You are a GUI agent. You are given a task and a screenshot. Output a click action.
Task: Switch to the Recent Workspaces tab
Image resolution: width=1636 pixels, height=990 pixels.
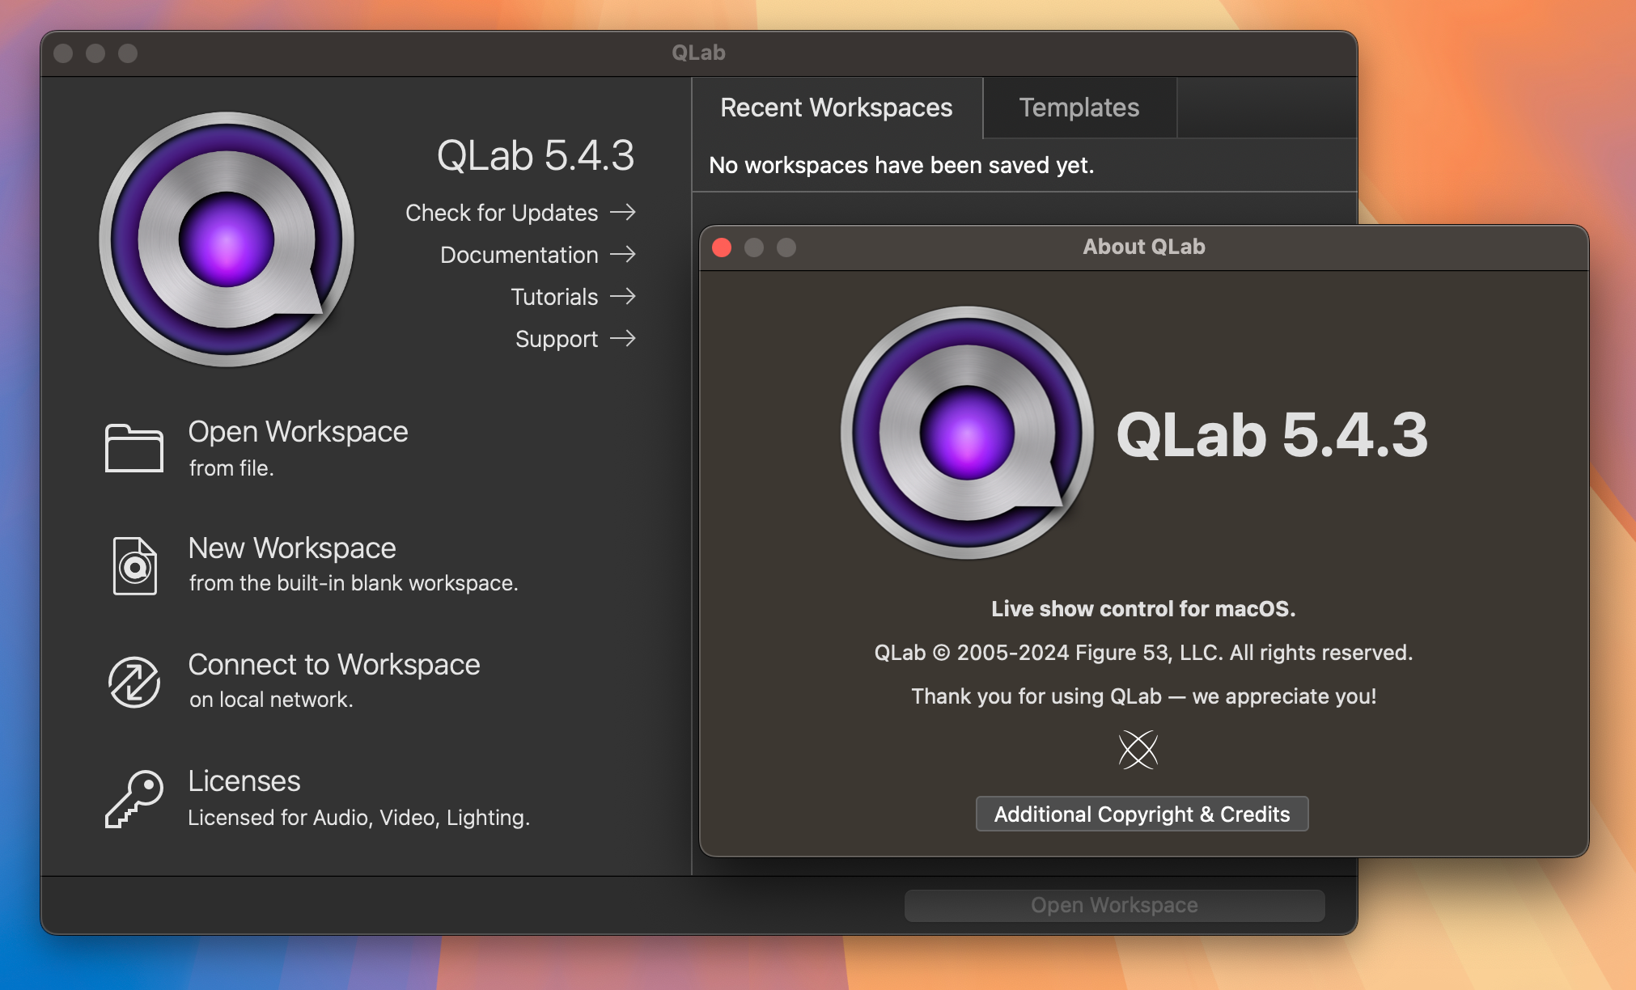[x=836, y=108]
